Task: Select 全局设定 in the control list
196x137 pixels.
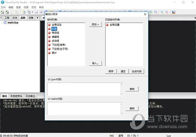Action: [57, 25]
